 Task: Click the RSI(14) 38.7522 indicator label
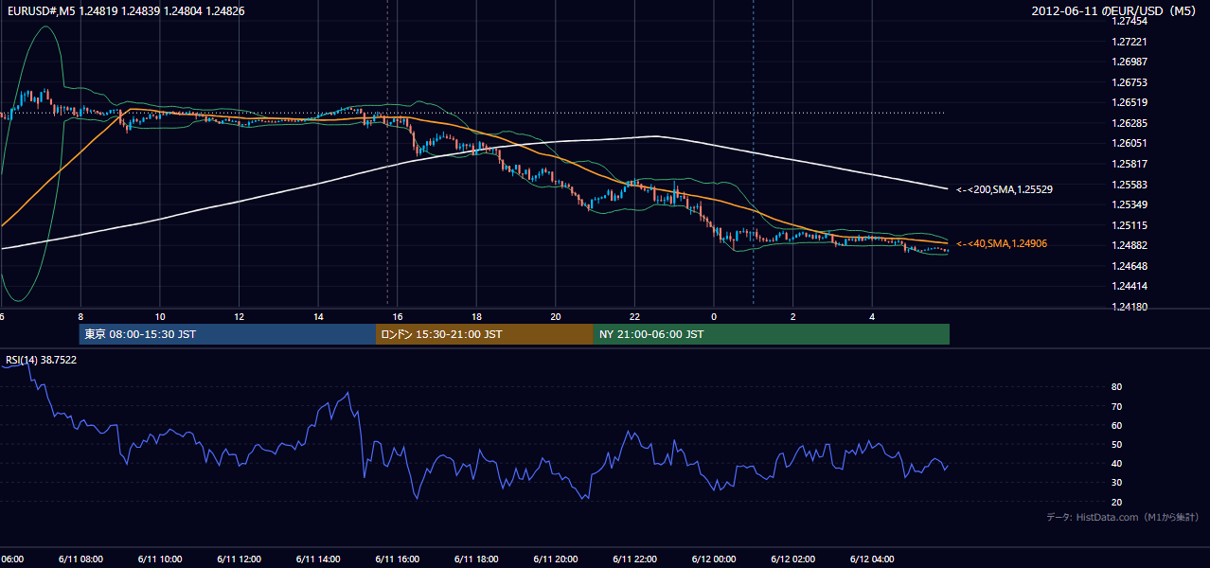tap(41, 360)
